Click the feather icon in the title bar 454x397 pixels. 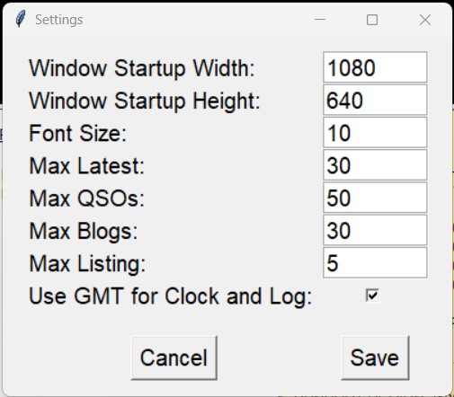[21, 19]
